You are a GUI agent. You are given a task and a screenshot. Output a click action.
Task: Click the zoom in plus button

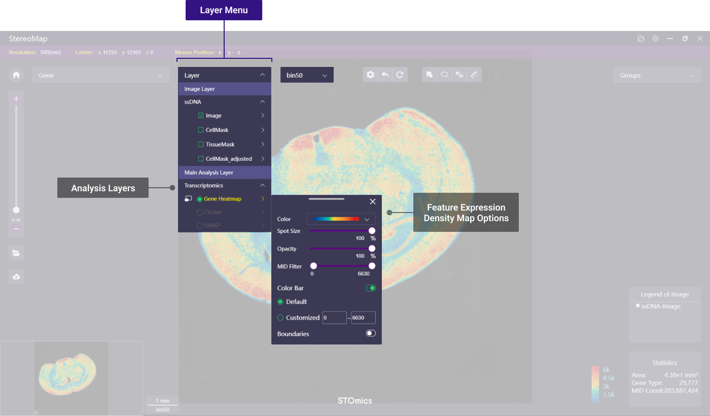coord(16,99)
